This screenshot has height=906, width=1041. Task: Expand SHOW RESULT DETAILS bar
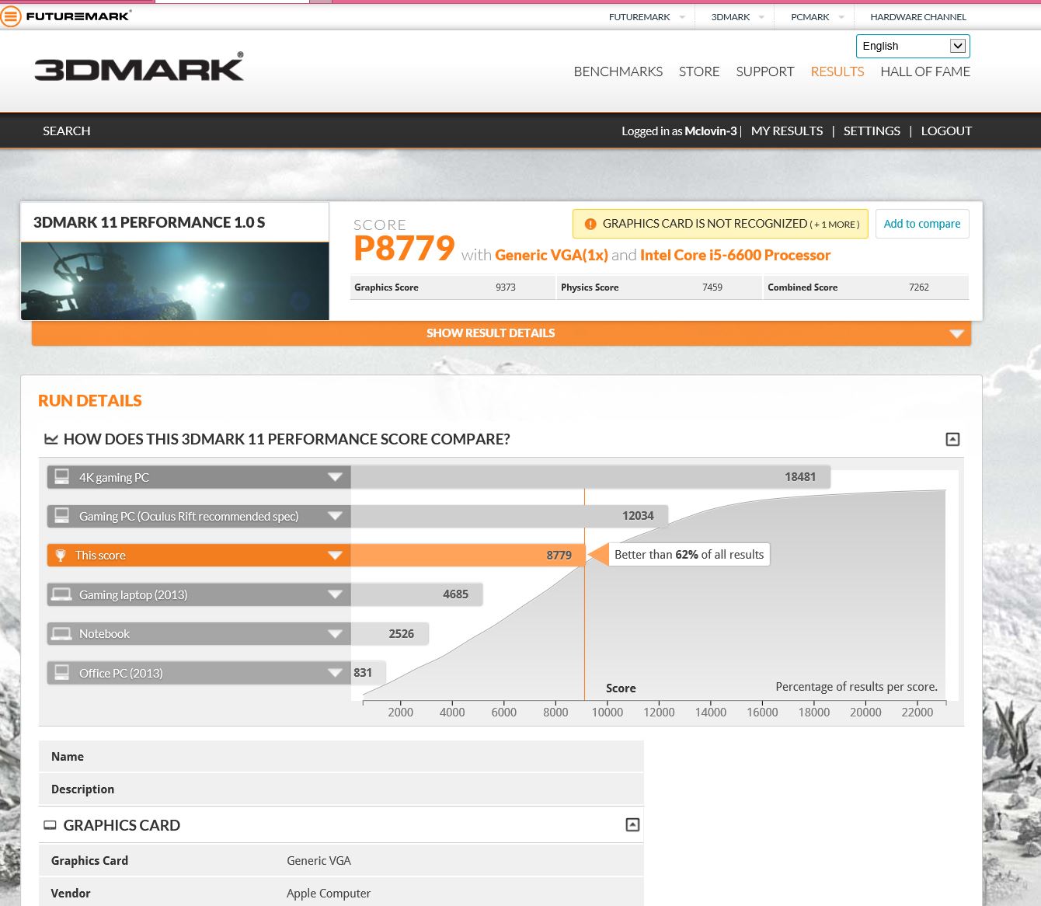(x=501, y=333)
